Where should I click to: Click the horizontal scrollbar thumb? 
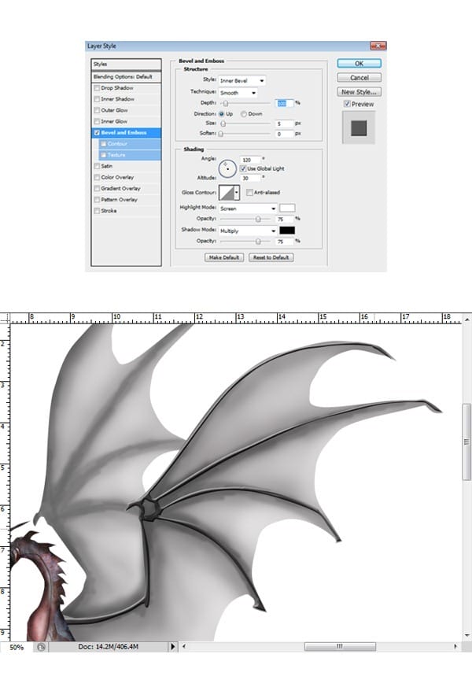[340, 646]
